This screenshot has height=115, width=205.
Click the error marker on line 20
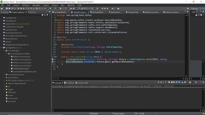[x=53, y=62]
